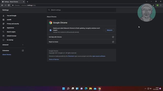The image size is (163, 91).
Task: Open the tab search dropdown arrow
Action: 146,2
